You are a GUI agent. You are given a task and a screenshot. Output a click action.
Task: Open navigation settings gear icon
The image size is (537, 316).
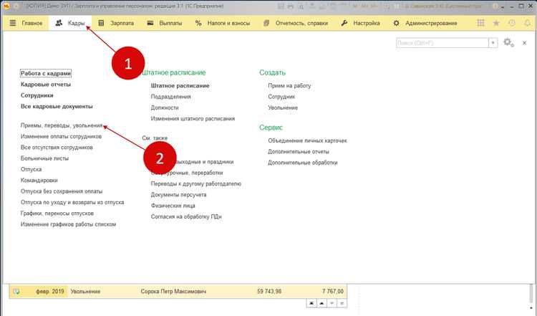[508, 42]
